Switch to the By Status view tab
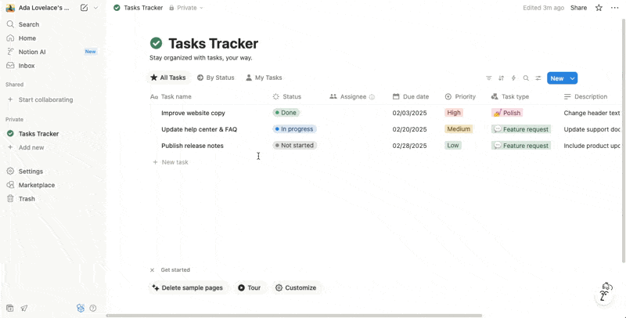 click(216, 78)
